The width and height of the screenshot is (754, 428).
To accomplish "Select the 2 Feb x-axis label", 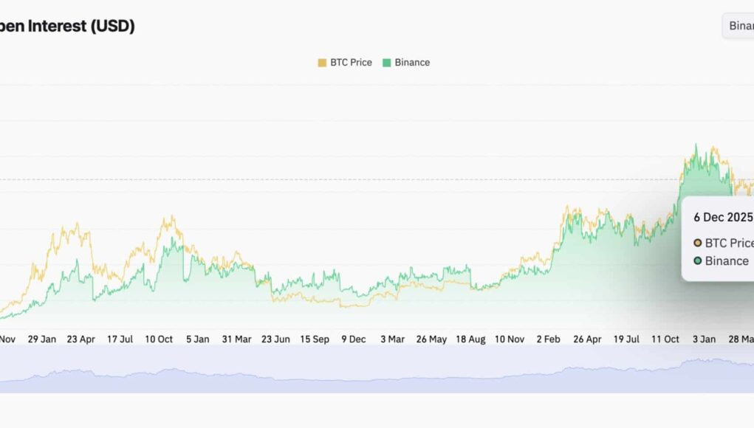I will click(x=548, y=339).
